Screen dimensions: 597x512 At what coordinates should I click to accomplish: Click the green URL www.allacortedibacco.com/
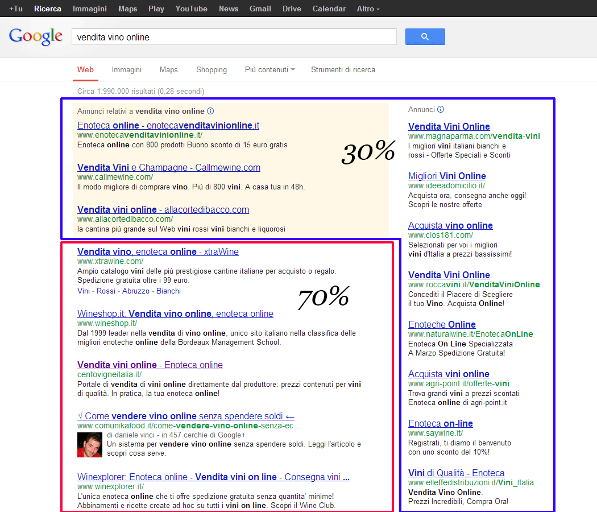(125, 220)
